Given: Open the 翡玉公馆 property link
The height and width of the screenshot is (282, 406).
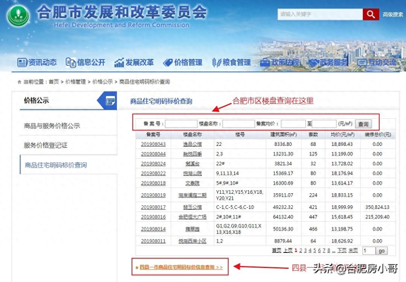Looking at the screenshot, I should coord(193,207).
